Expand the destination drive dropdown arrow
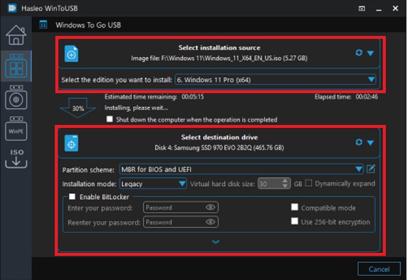This screenshot has height=280, width=407. pyautogui.click(x=370, y=143)
